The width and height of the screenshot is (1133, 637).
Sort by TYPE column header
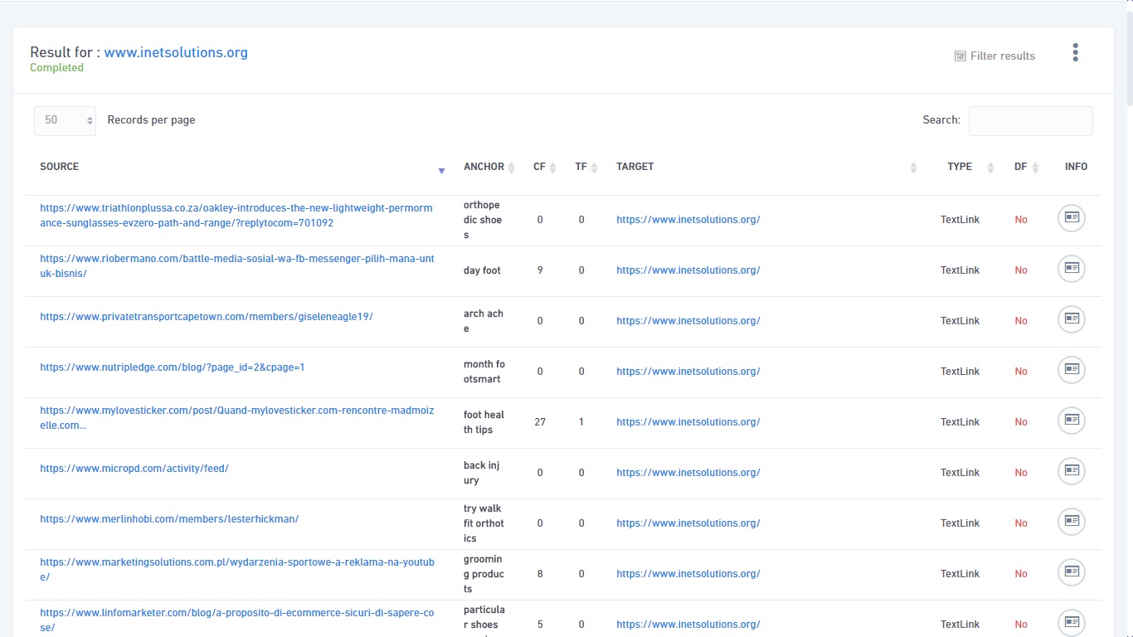(960, 167)
